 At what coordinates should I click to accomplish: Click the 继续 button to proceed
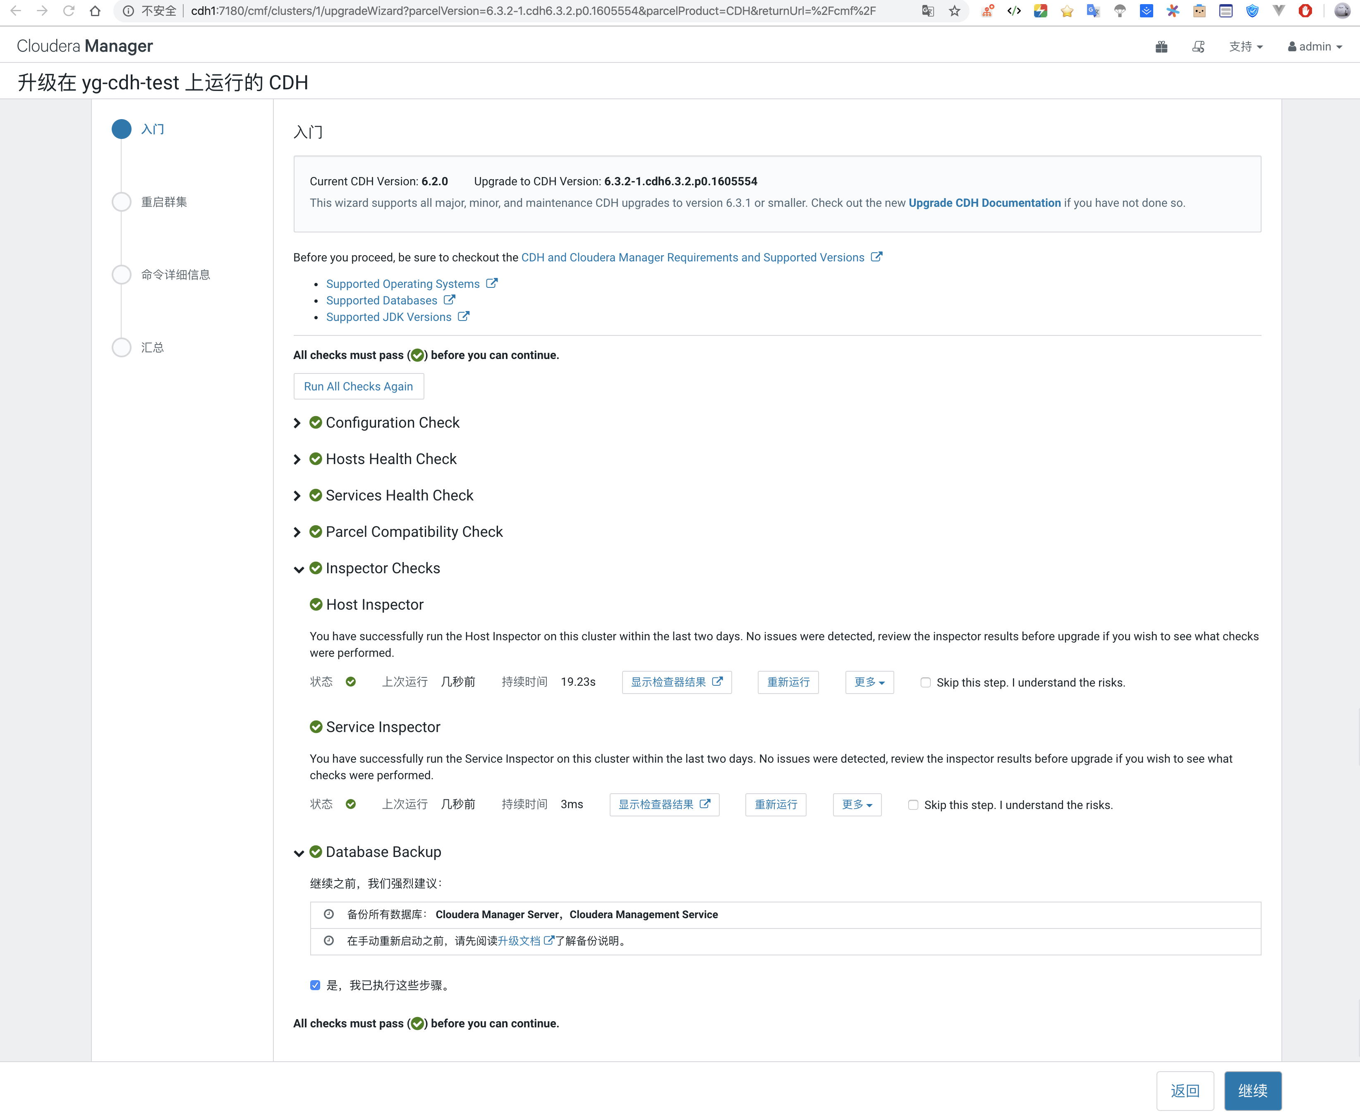tap(1252, 1090)
